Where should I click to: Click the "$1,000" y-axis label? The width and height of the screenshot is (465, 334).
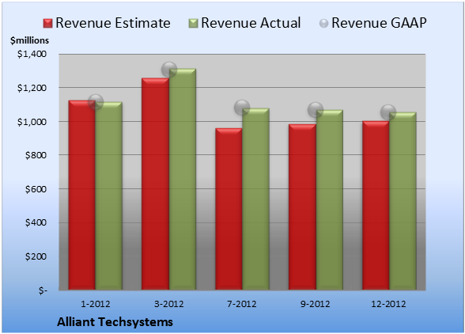pyautogui.click(x=32, y=122)
